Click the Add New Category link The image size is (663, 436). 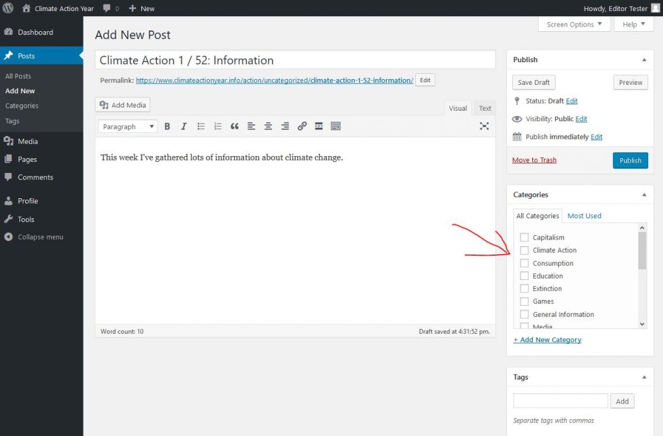click(x=547, y=339)
